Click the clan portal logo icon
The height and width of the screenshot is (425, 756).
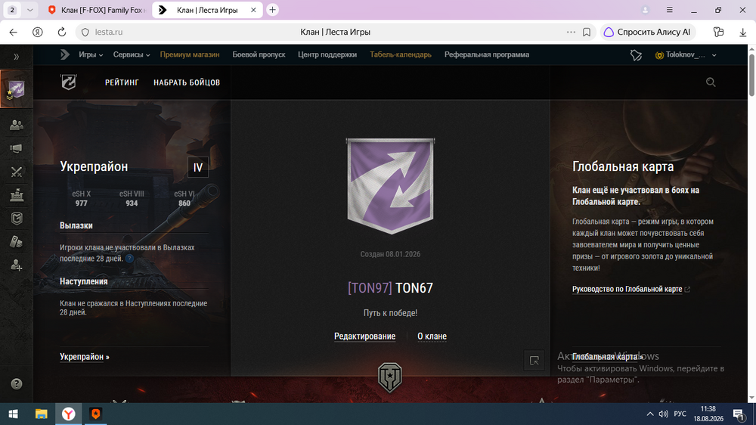tap(69, 82)
